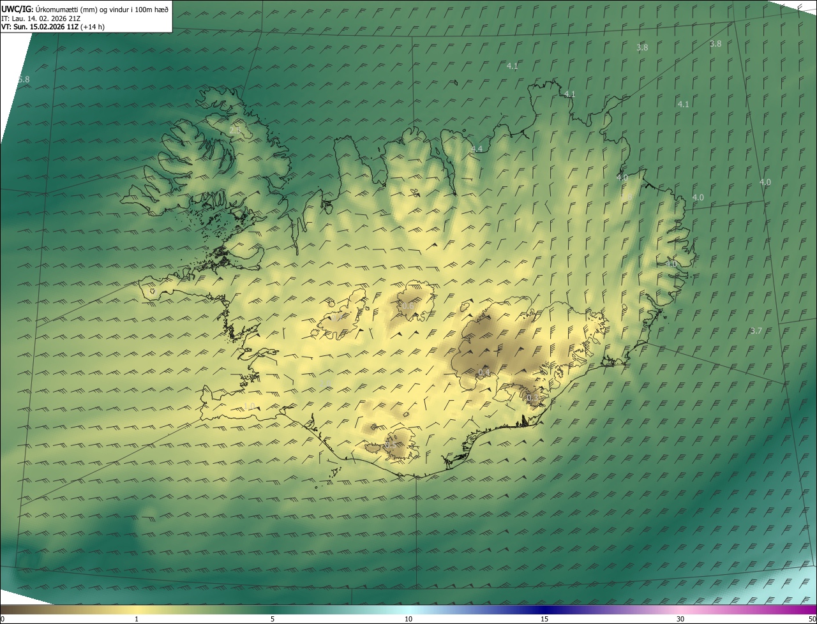Image resolution: width=817 pixels, height=624 pixels.
Task: Click the 3.7 value label on the map
Action: [756, 331]
